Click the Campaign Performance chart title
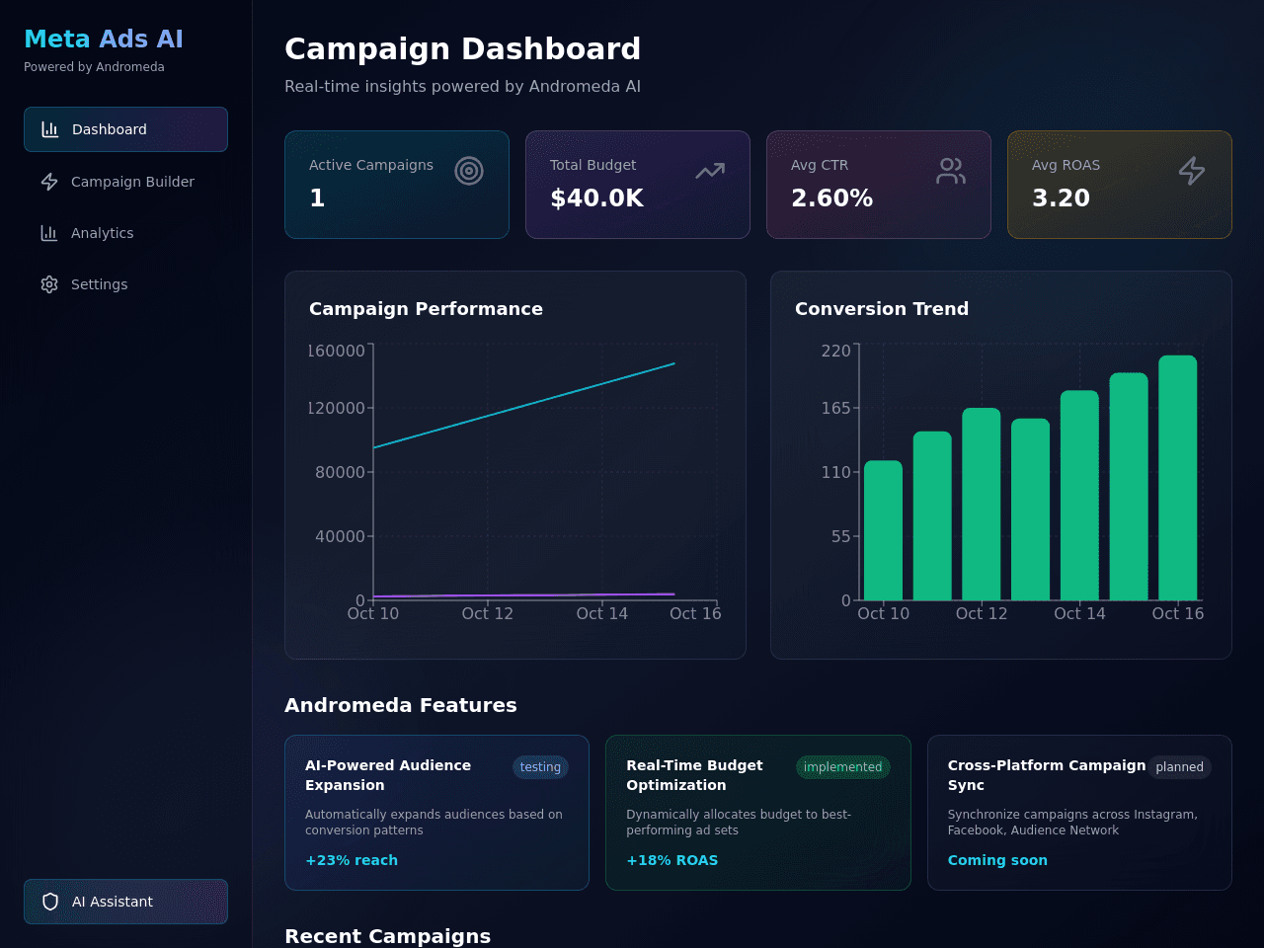Viewport: 1264px width, 948px height. click(x=426, y=309)
